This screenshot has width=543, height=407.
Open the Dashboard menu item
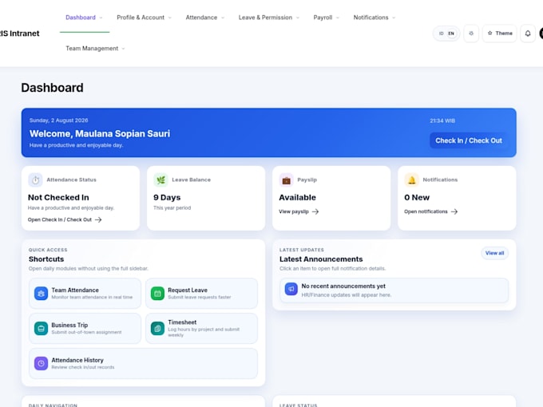(x=81, y=18)
